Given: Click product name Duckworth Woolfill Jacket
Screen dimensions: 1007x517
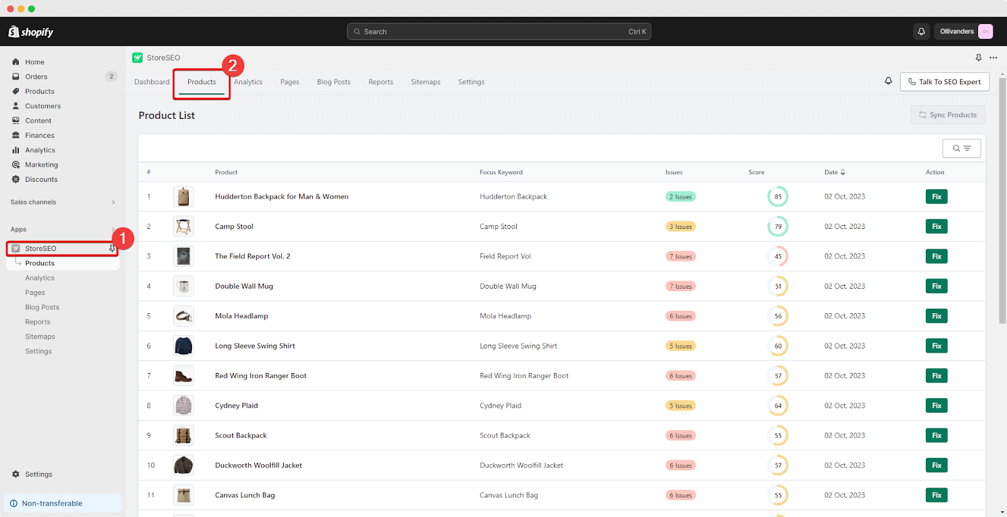Looking at the screenshot, I should coord(259,465).
